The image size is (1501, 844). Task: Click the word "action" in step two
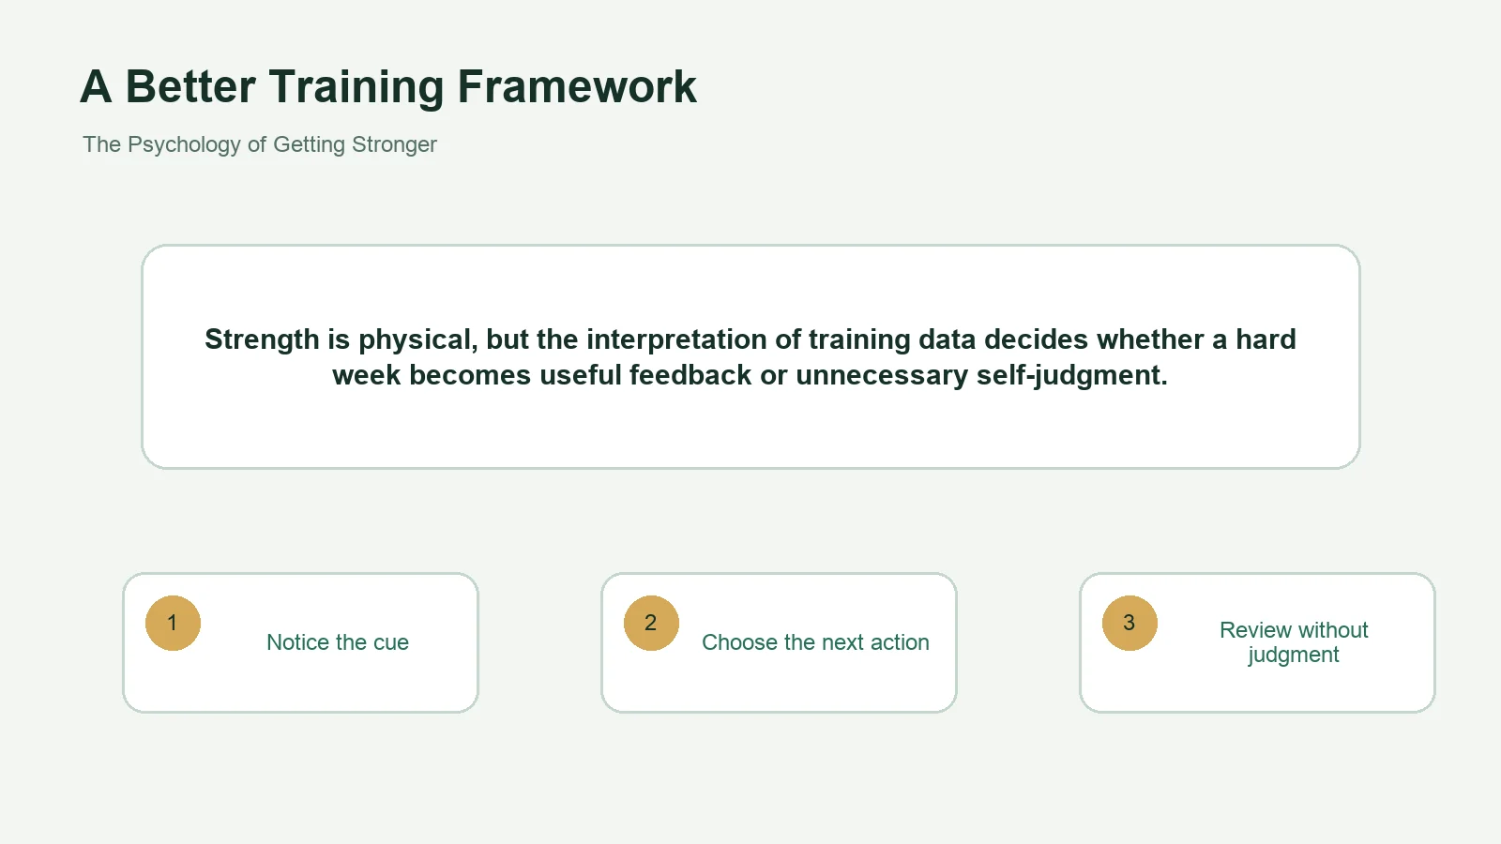900,642
